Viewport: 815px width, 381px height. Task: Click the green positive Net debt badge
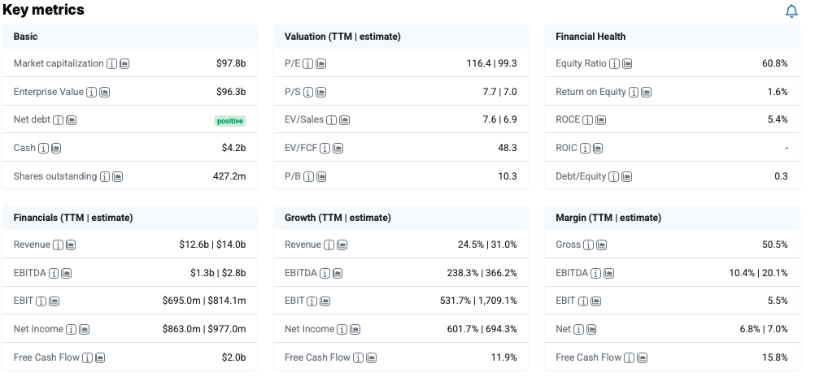coord(229,121)
